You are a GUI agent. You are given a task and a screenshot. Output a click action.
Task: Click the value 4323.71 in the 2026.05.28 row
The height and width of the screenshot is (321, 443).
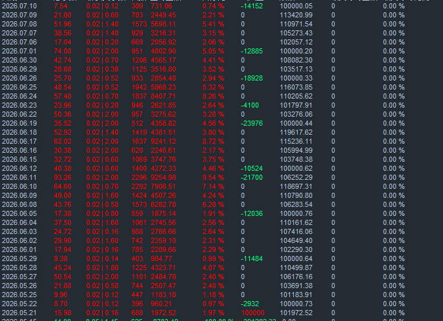click(x=163, y=267)
